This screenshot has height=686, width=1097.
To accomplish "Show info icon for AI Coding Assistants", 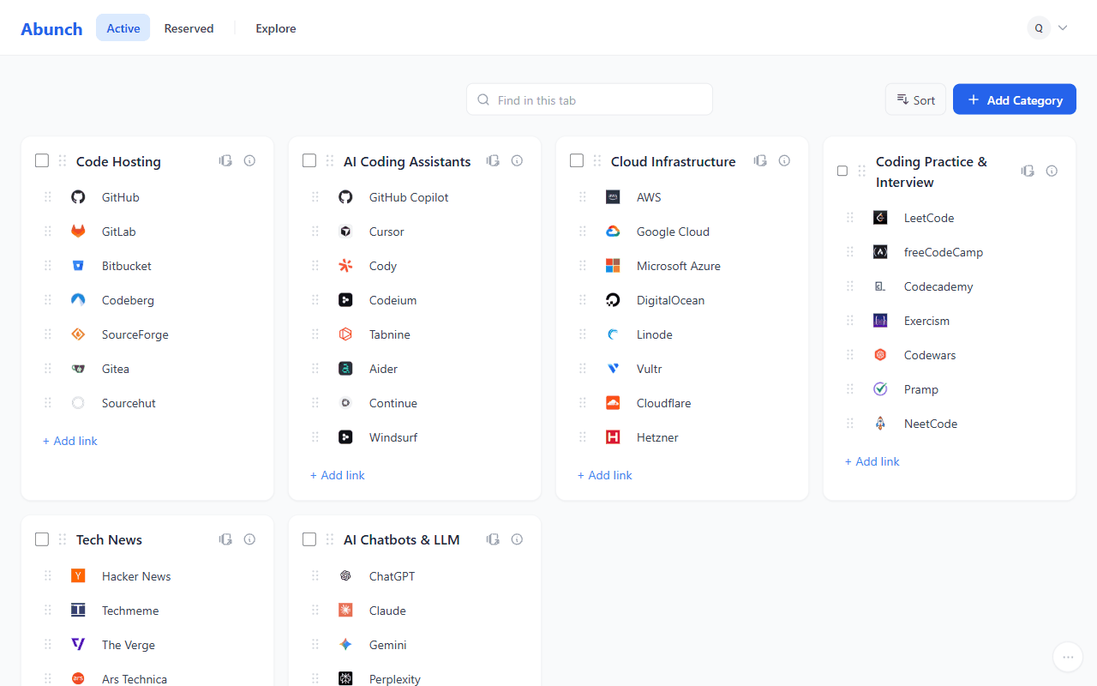I will pyautogui.click(x=517, y=160).
